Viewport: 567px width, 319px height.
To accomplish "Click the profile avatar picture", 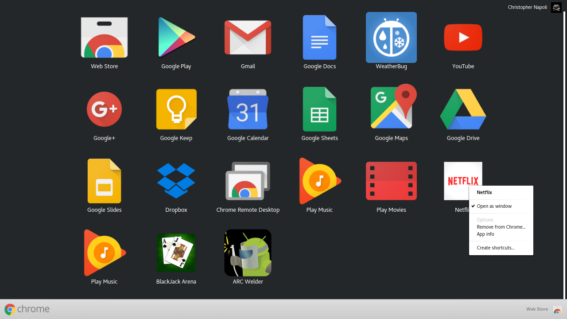I will pos(556,7).
